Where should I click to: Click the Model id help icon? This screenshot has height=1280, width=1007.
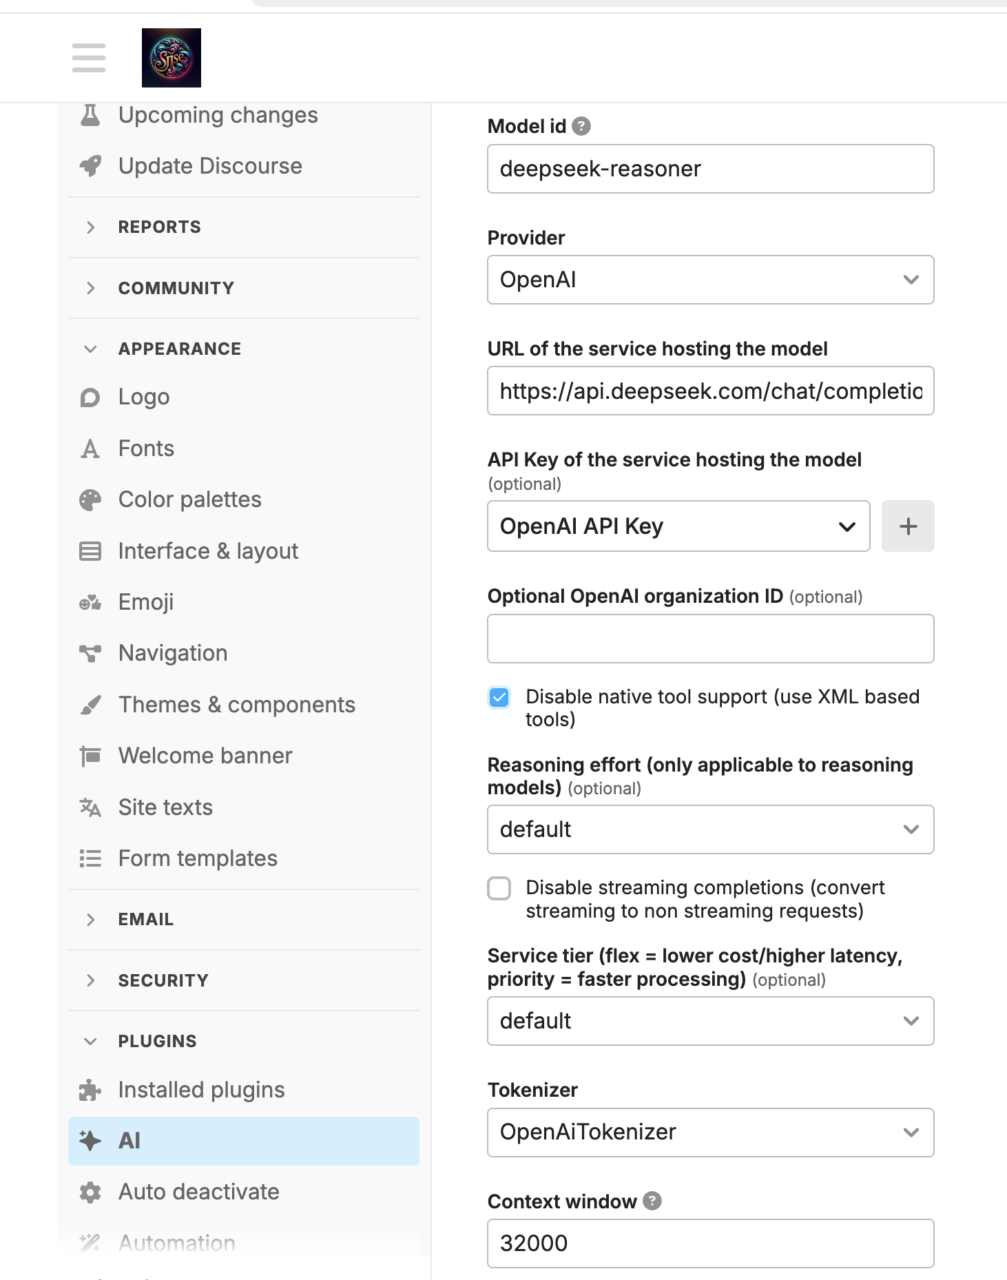pyautogui.click(x=581, y=126)
